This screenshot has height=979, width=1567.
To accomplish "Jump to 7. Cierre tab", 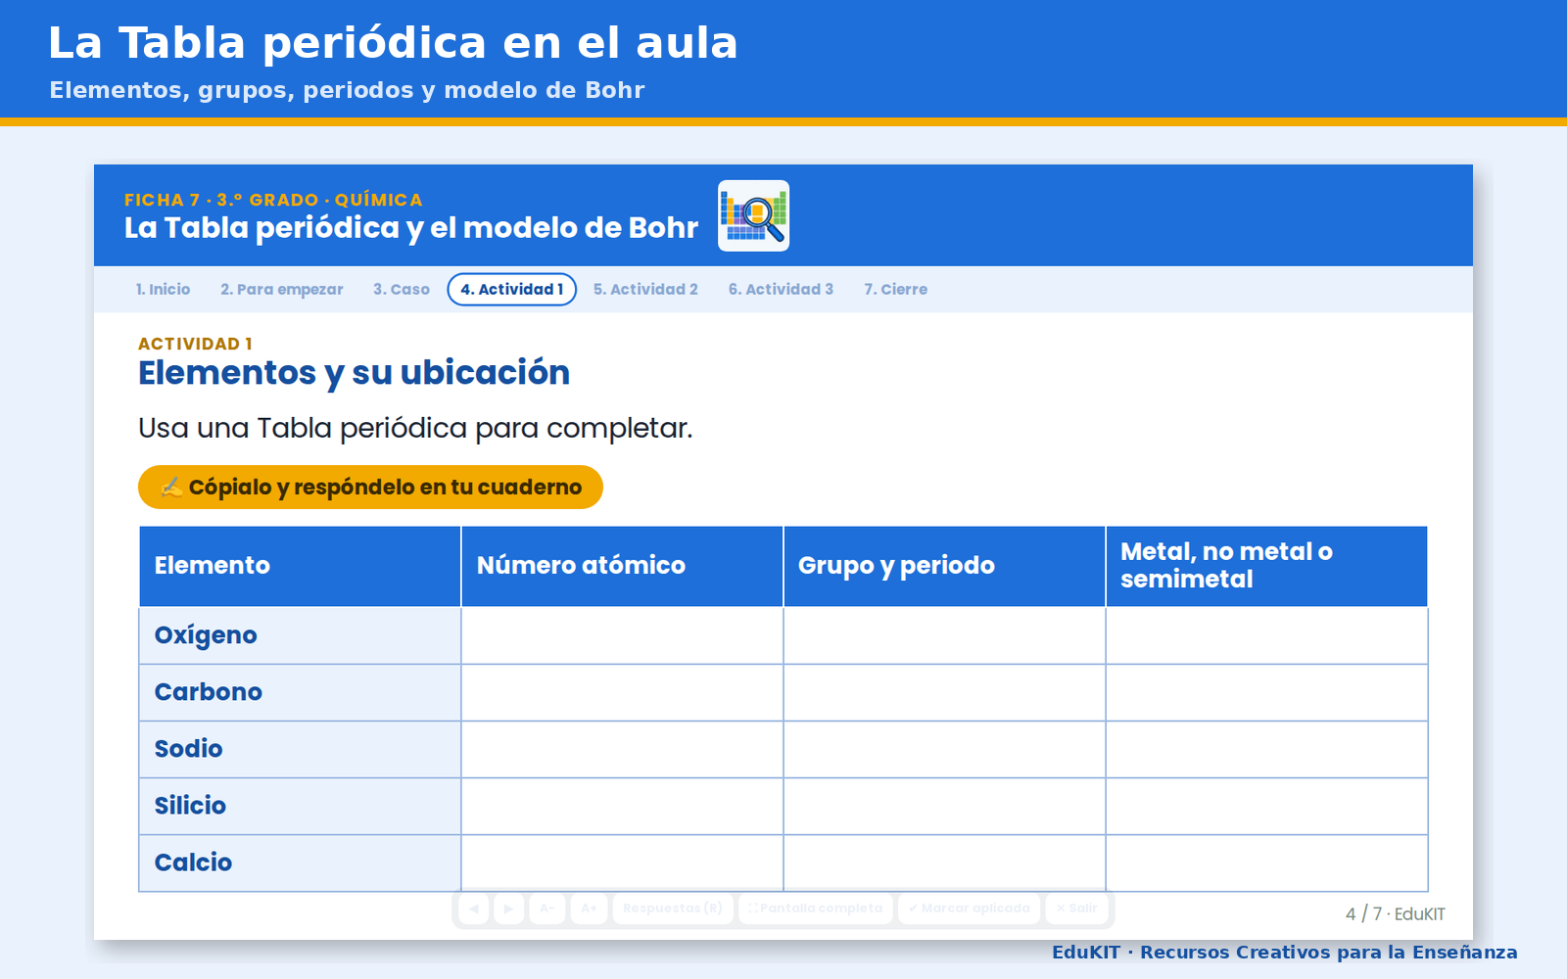I will (x=895, y=290).
